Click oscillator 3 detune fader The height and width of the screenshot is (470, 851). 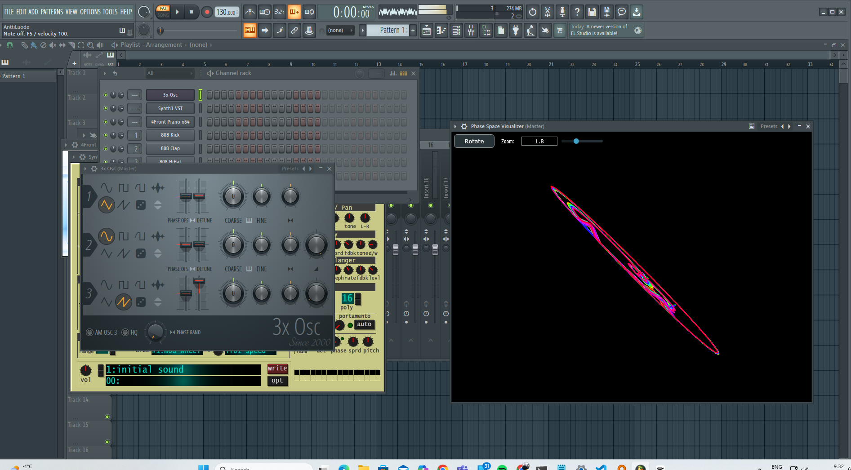(199, 281)
